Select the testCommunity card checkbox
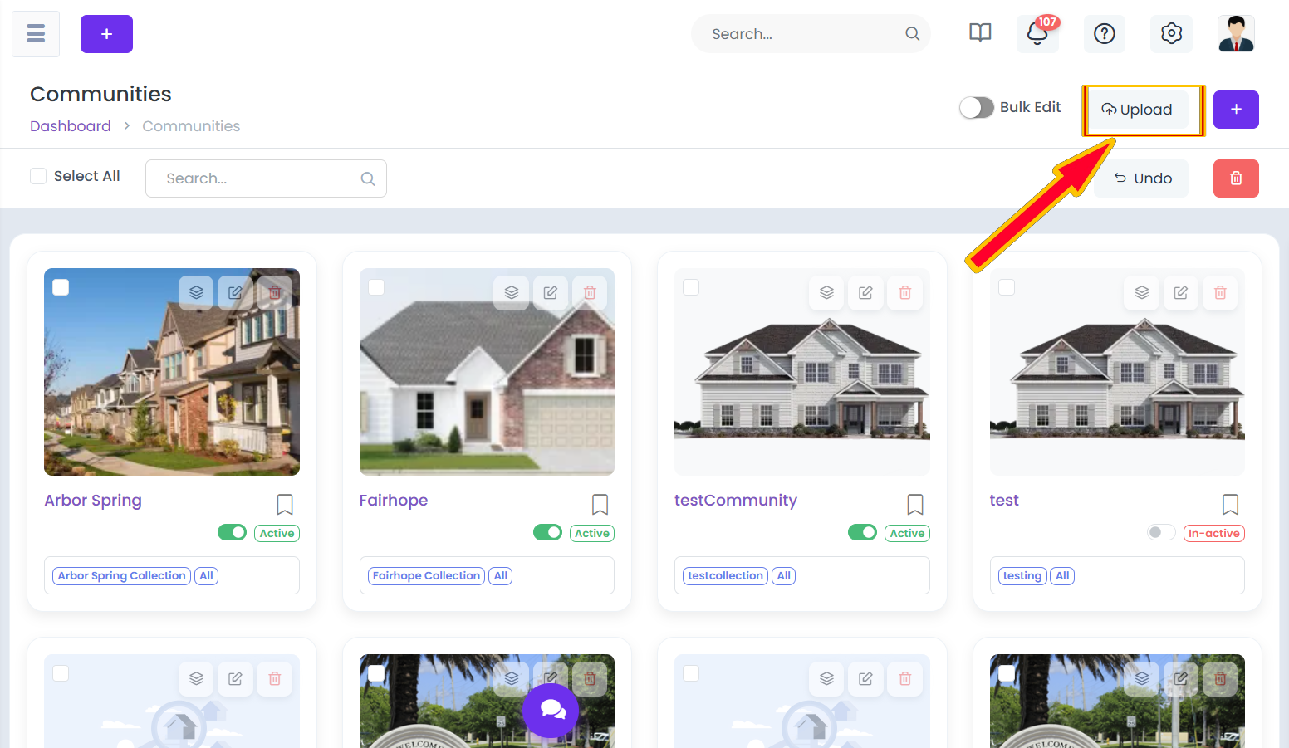 point(691,287)
